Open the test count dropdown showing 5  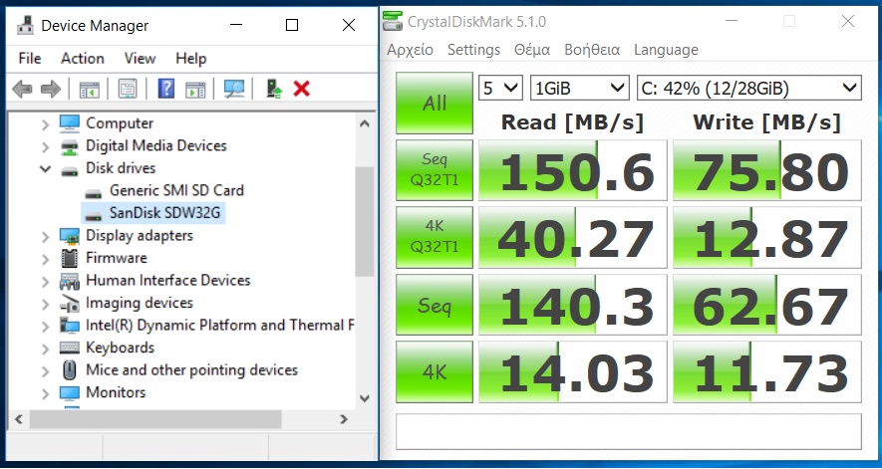pyautogui.click(x=500, y=89)
